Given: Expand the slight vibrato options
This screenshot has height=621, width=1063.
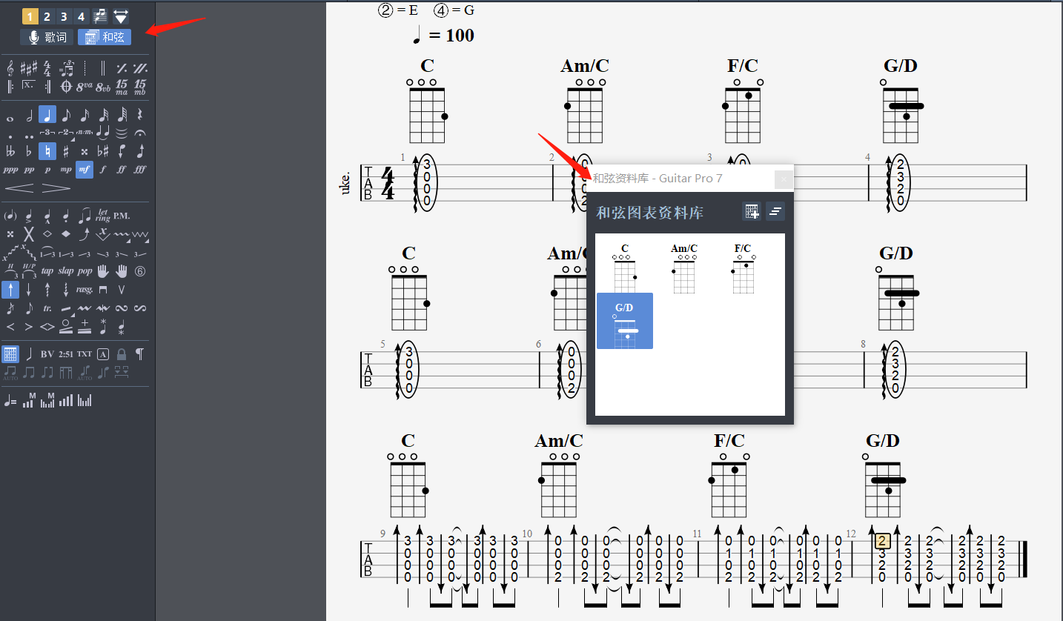Looking at the screenshot, I should point(122,234).
